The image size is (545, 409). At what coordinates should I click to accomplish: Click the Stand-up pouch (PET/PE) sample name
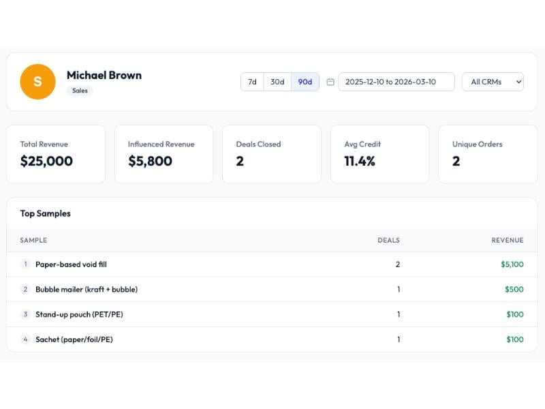pos(79,314)
